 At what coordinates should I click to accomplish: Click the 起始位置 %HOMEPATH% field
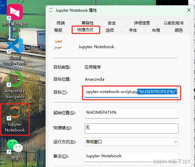pyautogui.click(x=132, y=113)
